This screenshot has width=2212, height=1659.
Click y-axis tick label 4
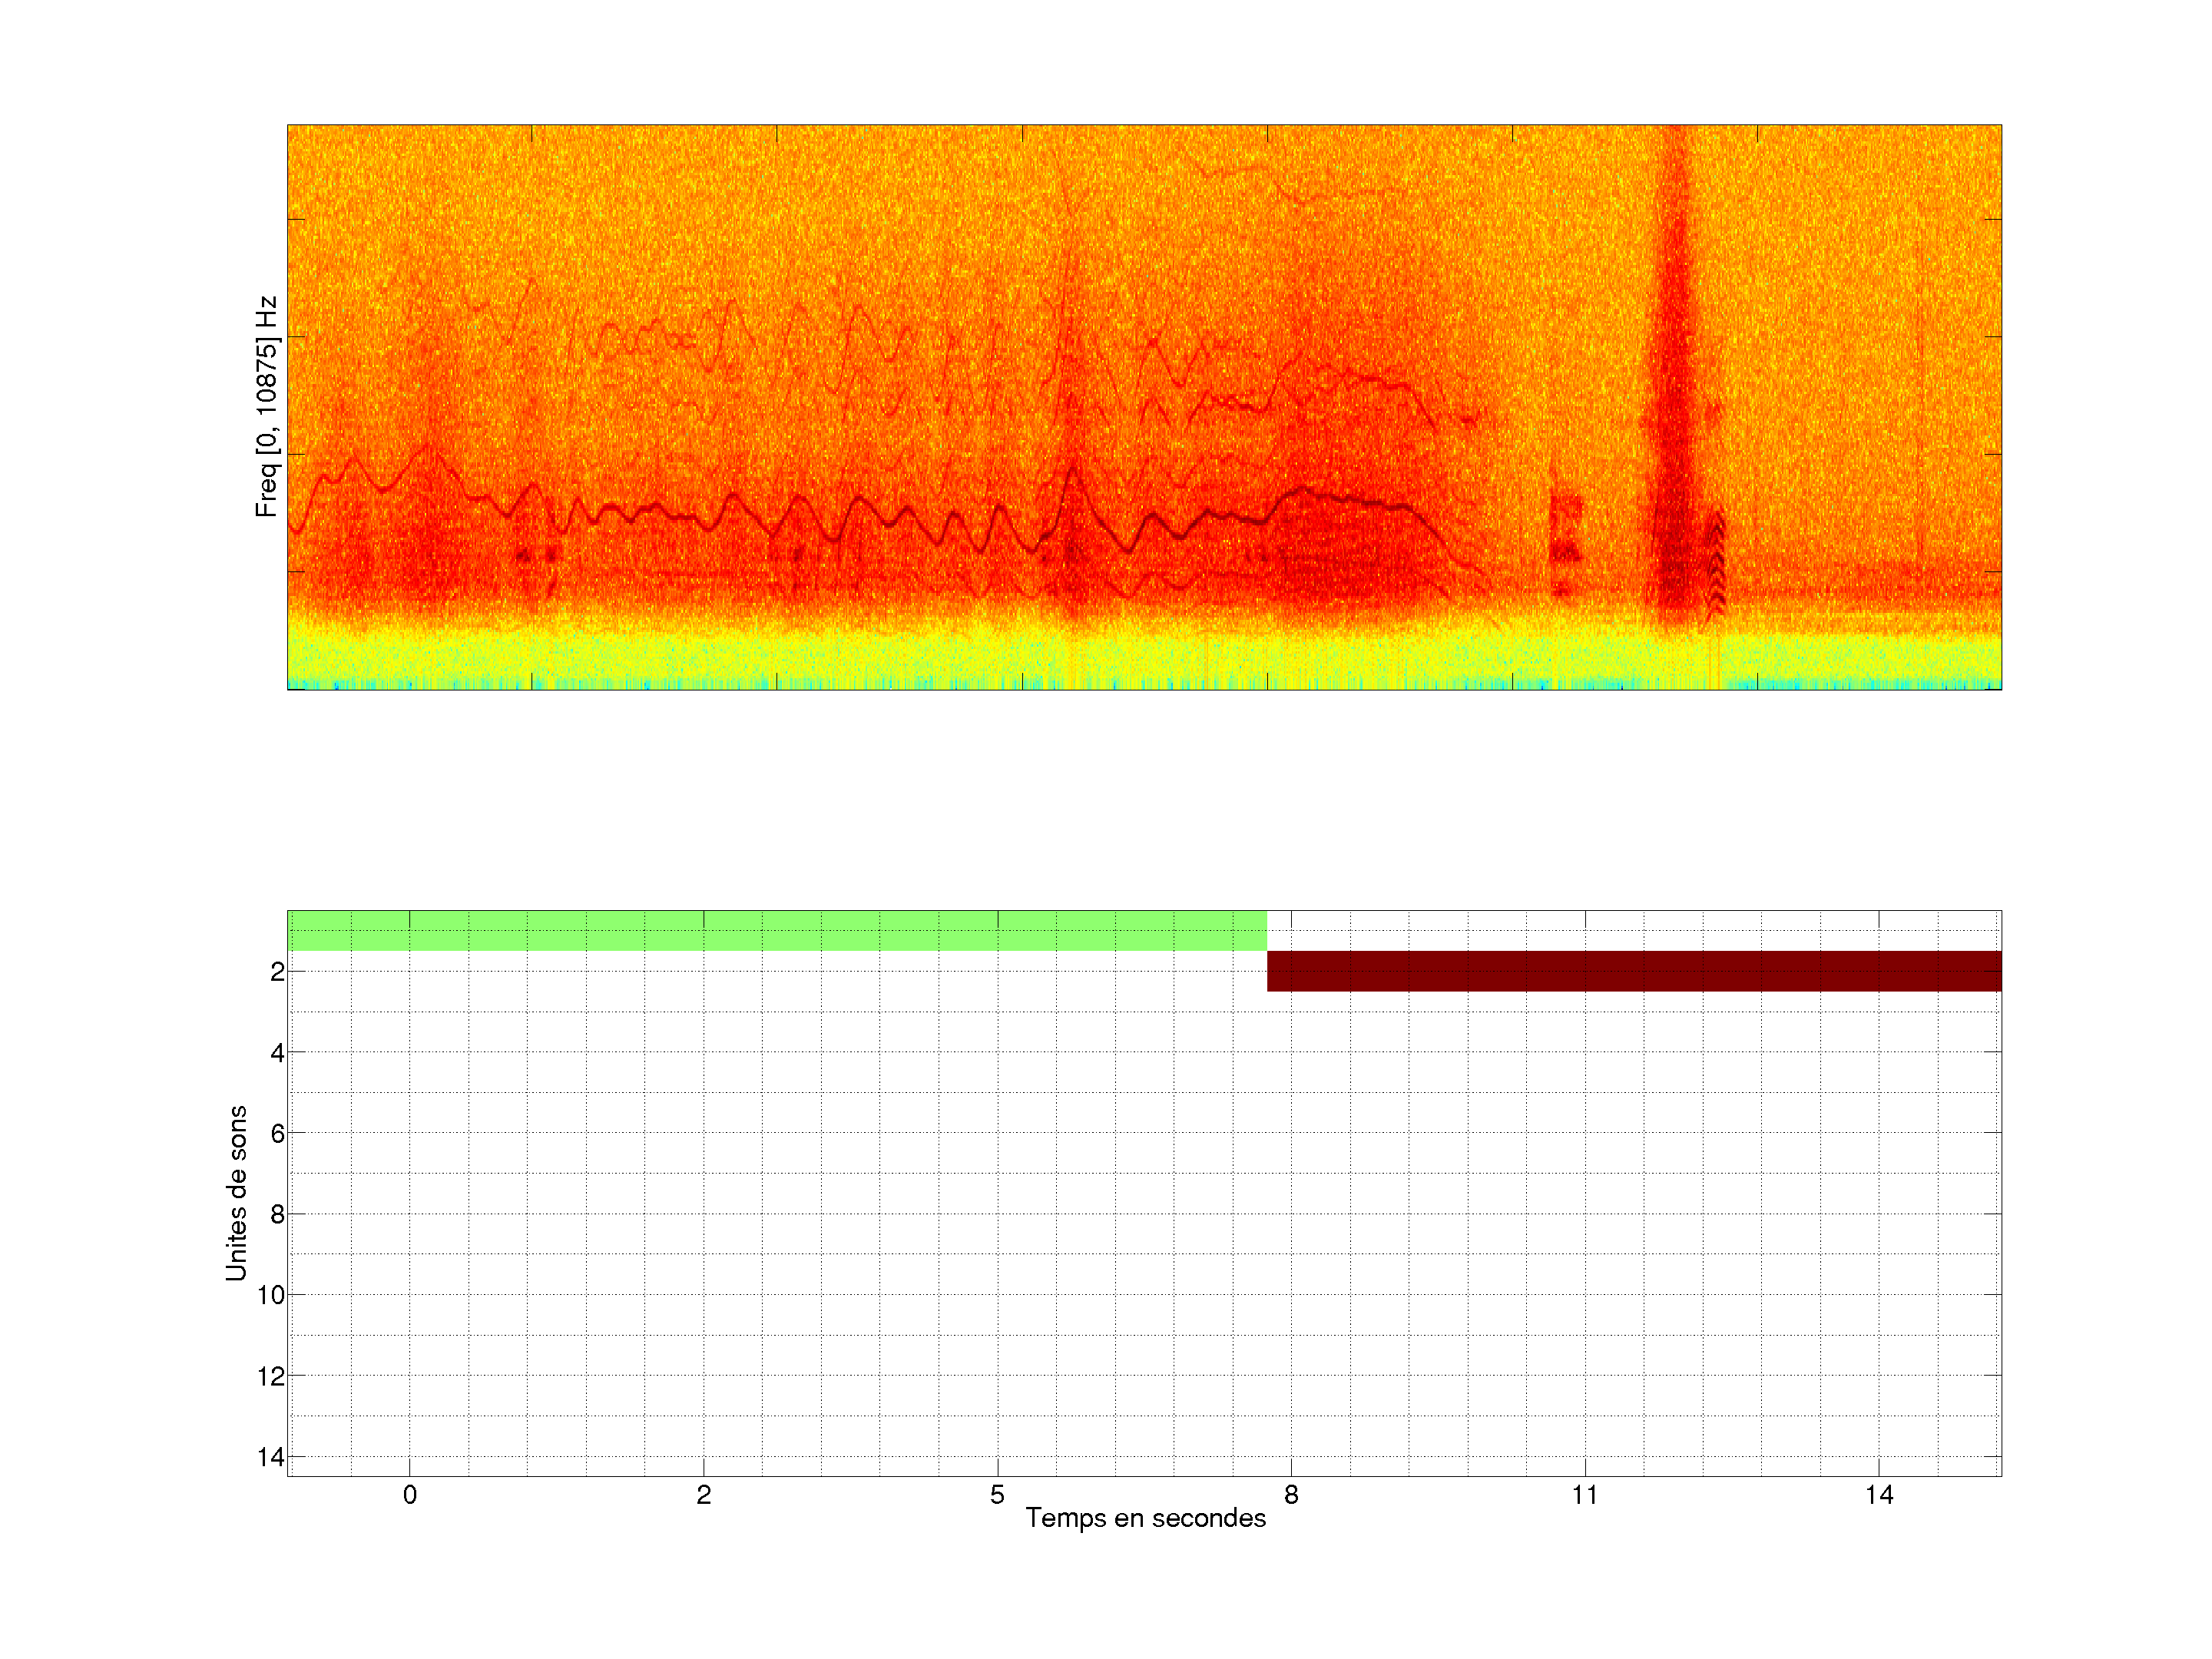(277, 1052)
